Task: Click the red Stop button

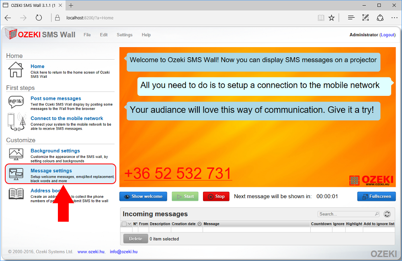Action: [216, 196]
